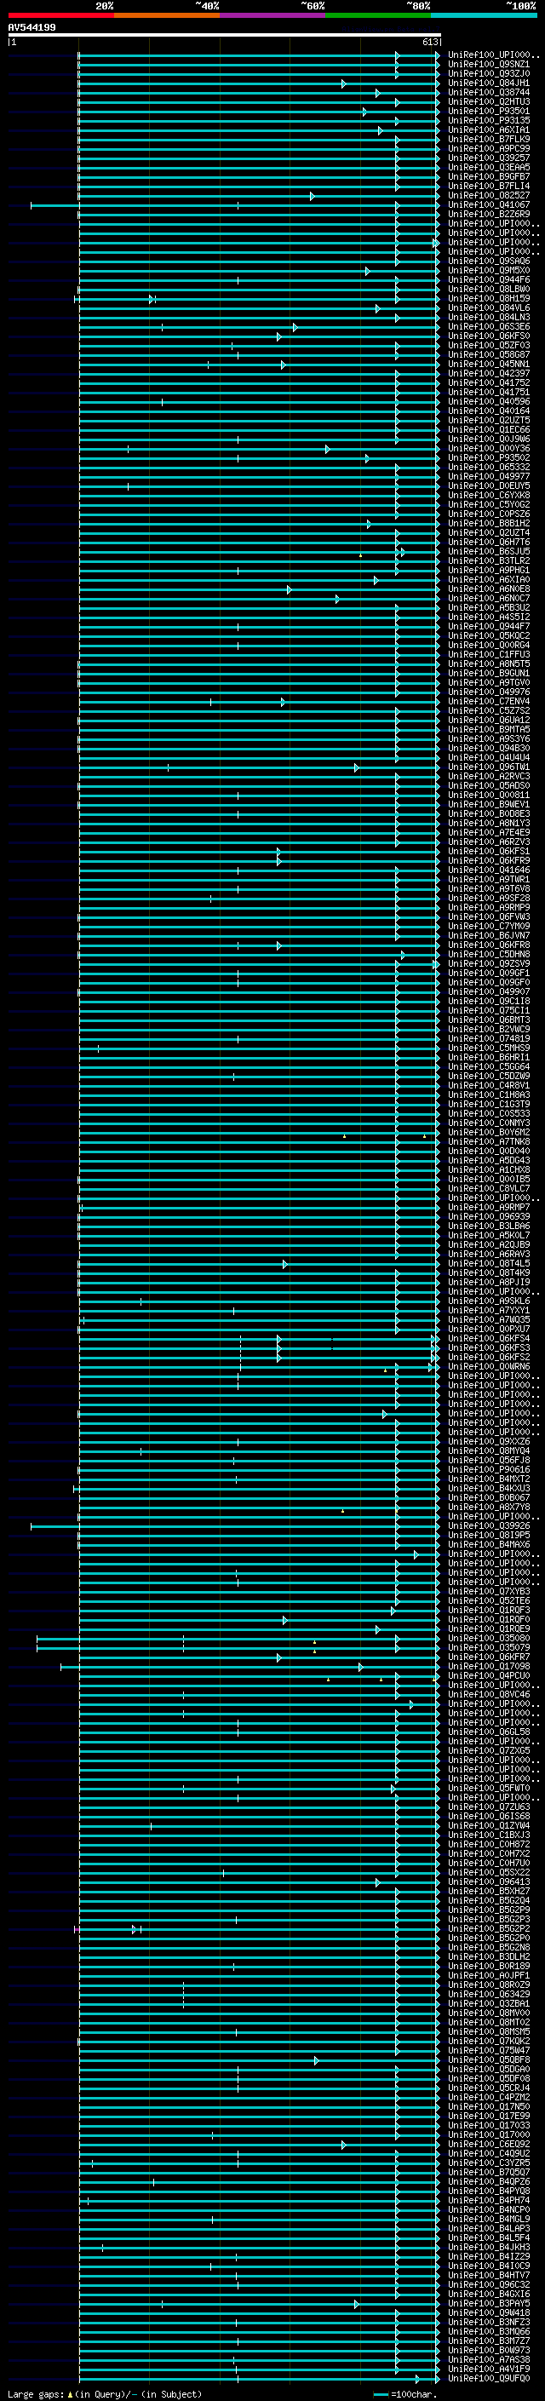Click label UniRef100_Q8T4L5

pos(489,1263)
